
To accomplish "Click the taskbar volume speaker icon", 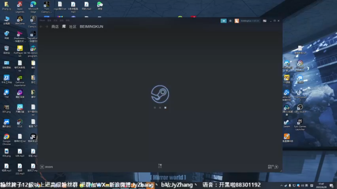I will (302, 185).
